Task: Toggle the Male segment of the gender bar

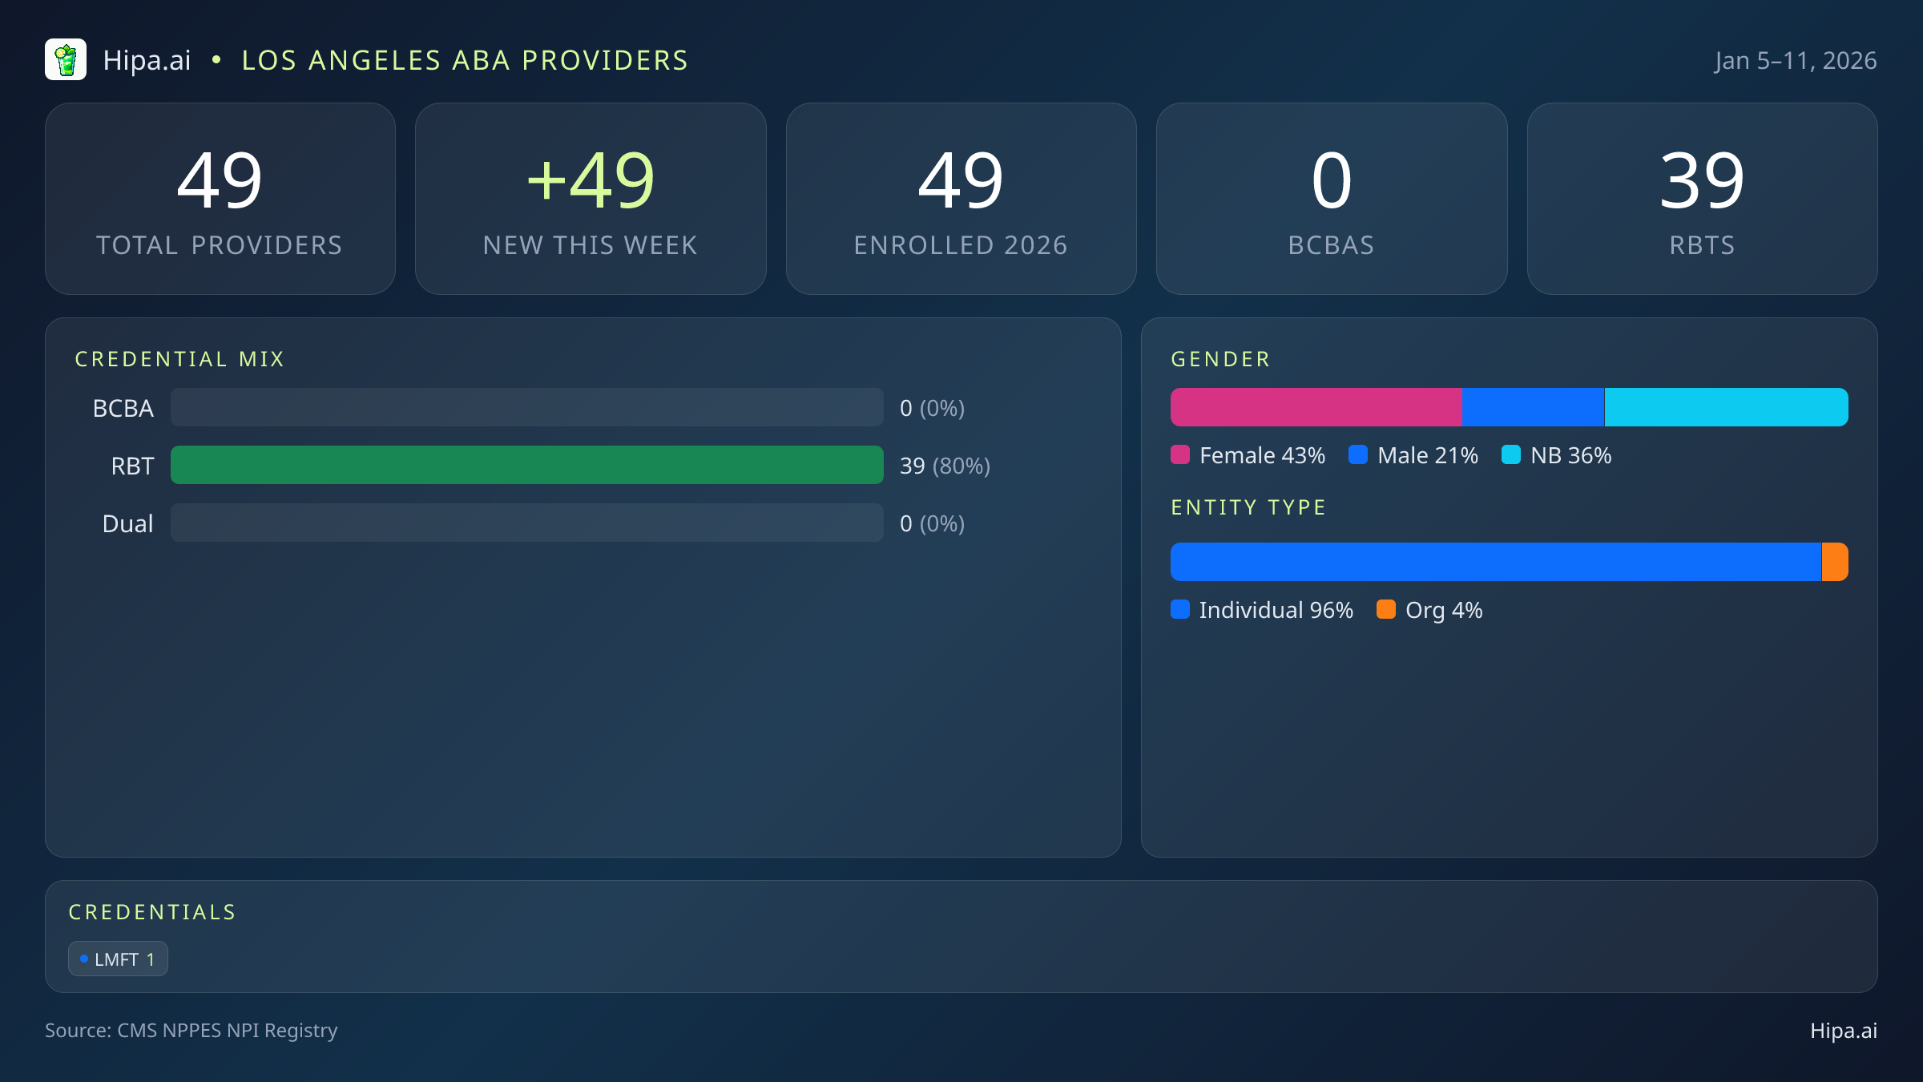Action: tap(1532, 407)
